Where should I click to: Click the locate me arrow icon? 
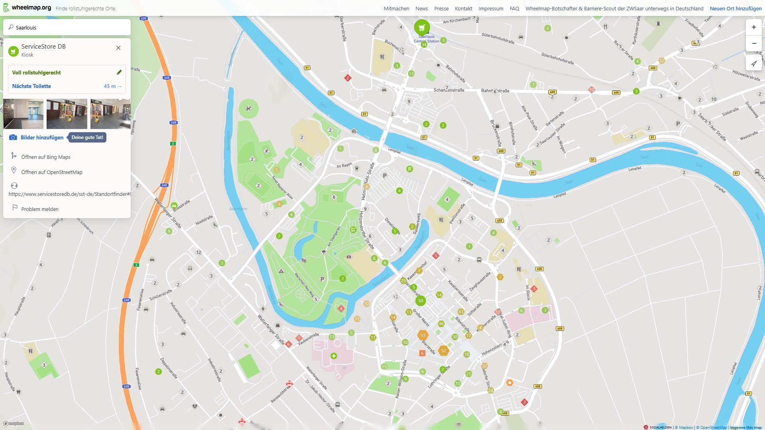coord(753,63)
